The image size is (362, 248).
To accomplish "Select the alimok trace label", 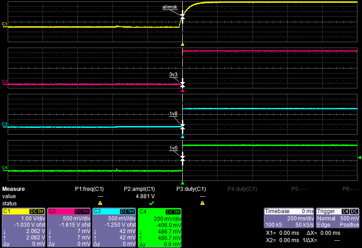I will tap(170, 7).
